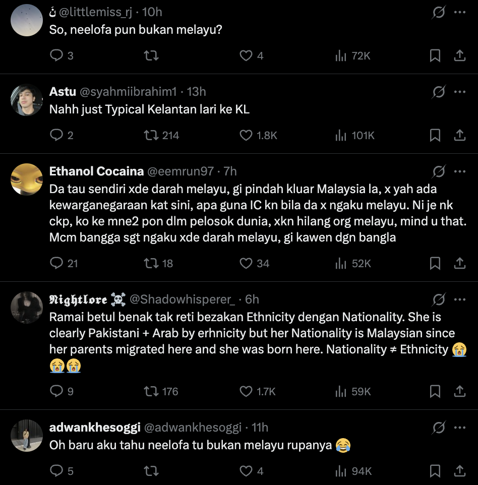Open more options on Nightlore's tweet
Viewport: 478px width, 485px height.
tap(459, 299)
